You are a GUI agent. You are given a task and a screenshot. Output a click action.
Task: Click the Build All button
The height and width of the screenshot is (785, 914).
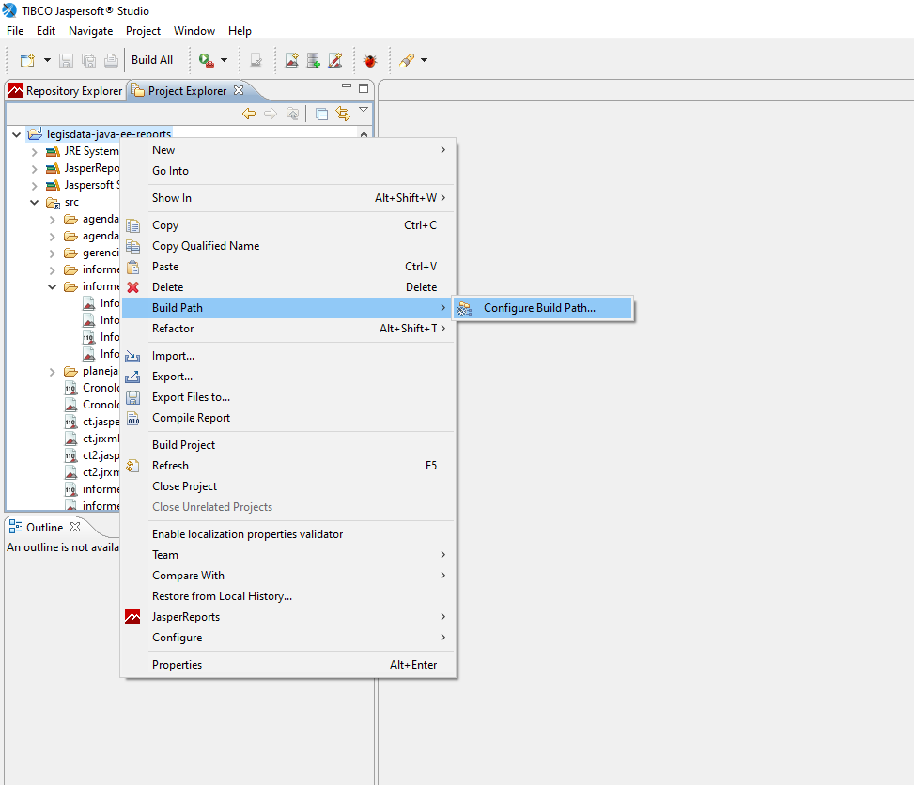(152, 60)
